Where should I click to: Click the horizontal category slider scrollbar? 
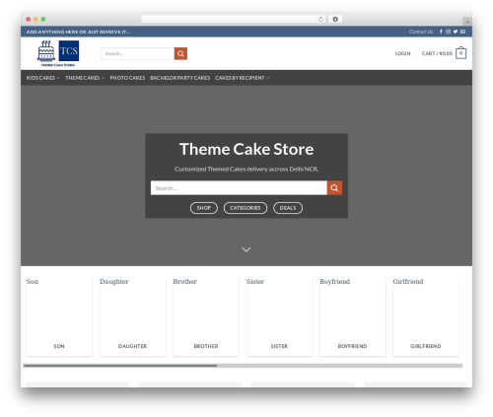click(243, 366)
